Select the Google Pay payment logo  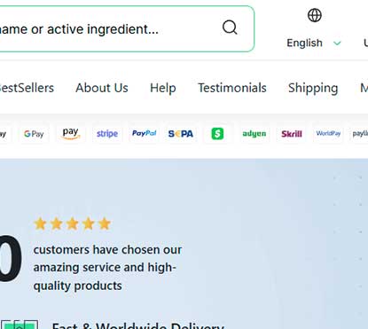coord(34,134)
